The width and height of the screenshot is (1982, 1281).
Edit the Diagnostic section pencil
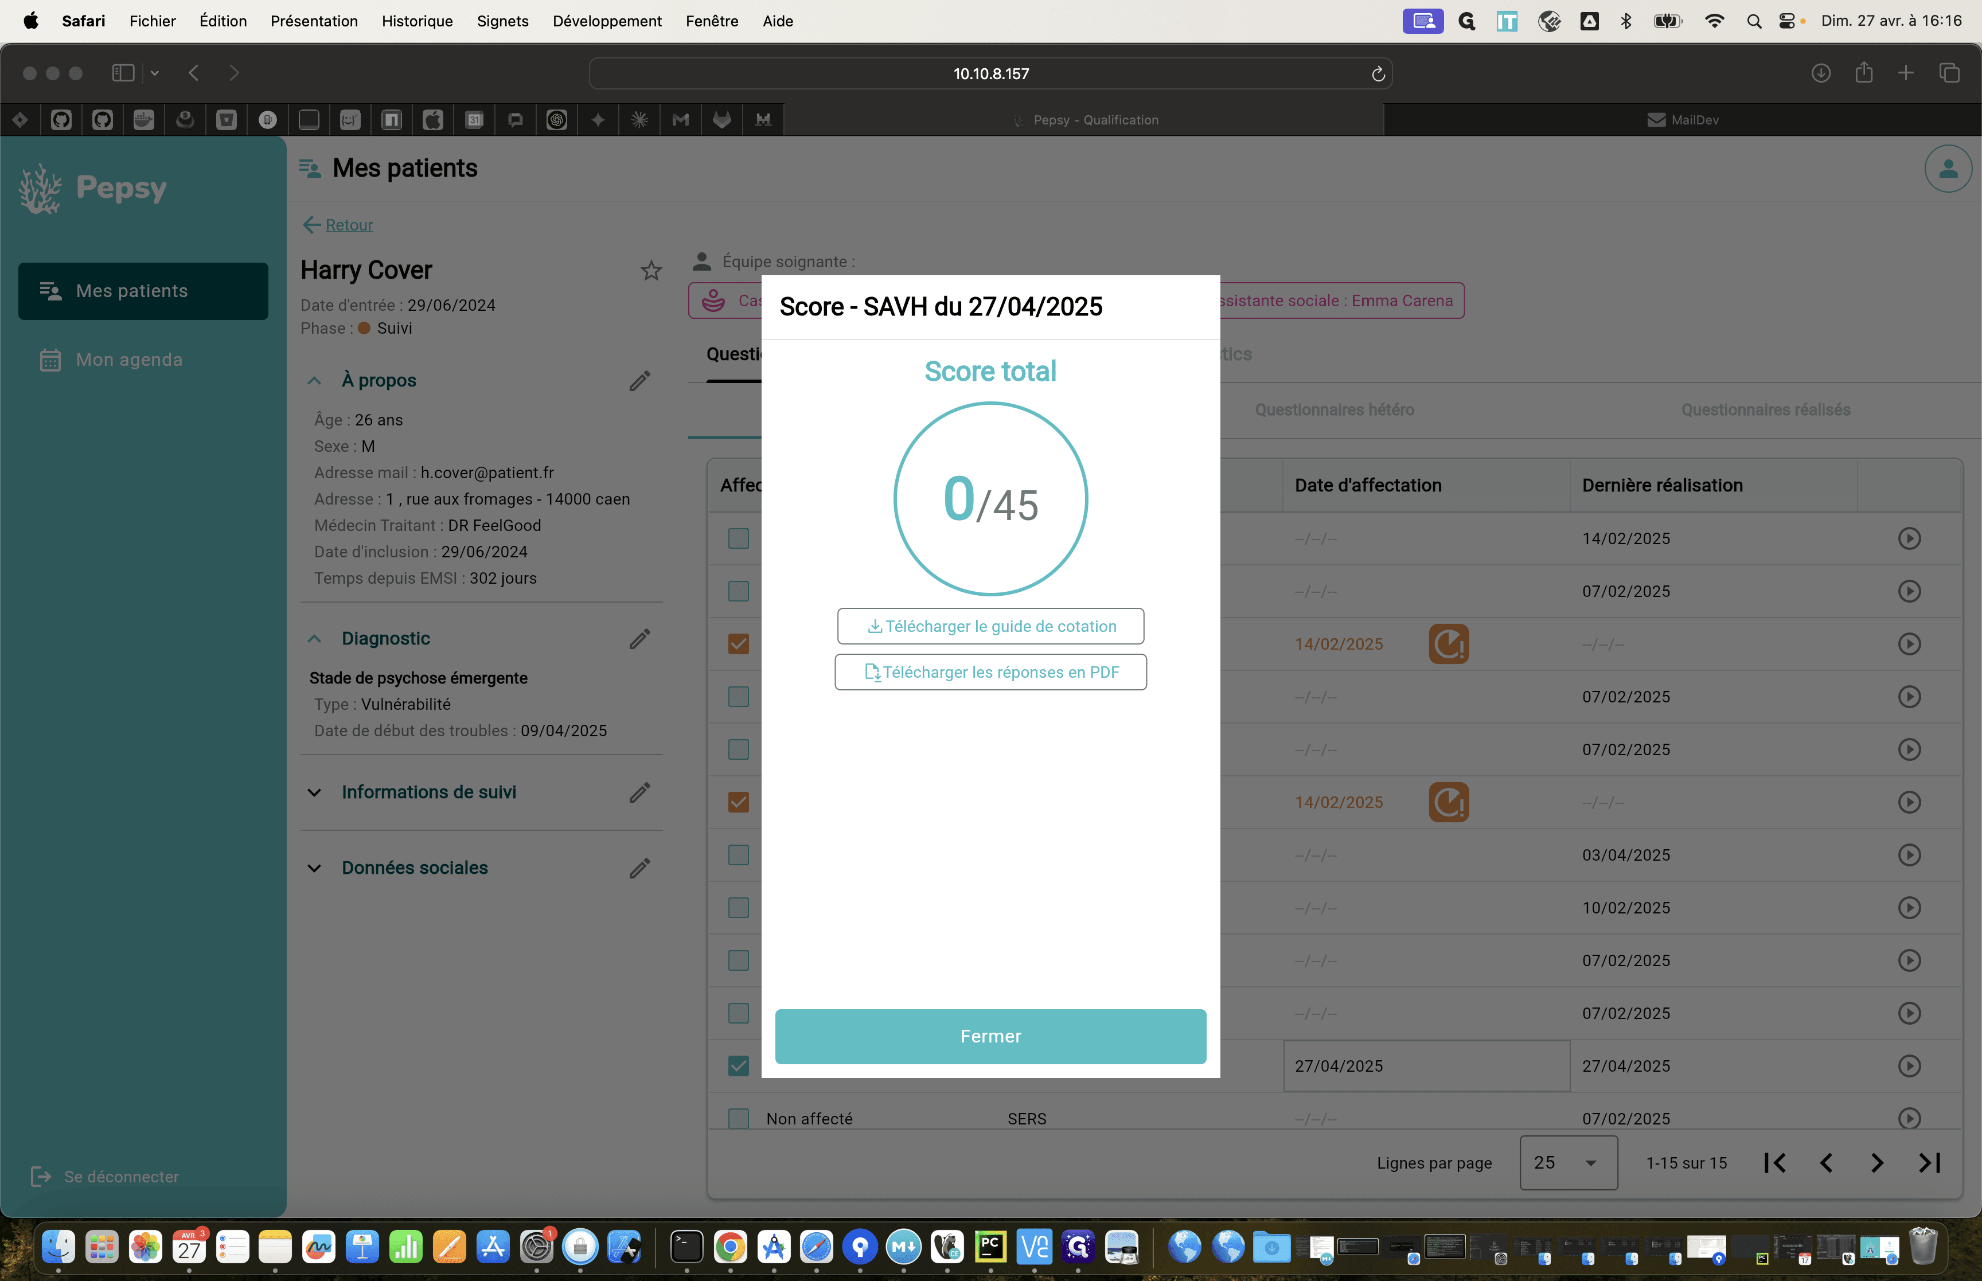coord(639,638)
